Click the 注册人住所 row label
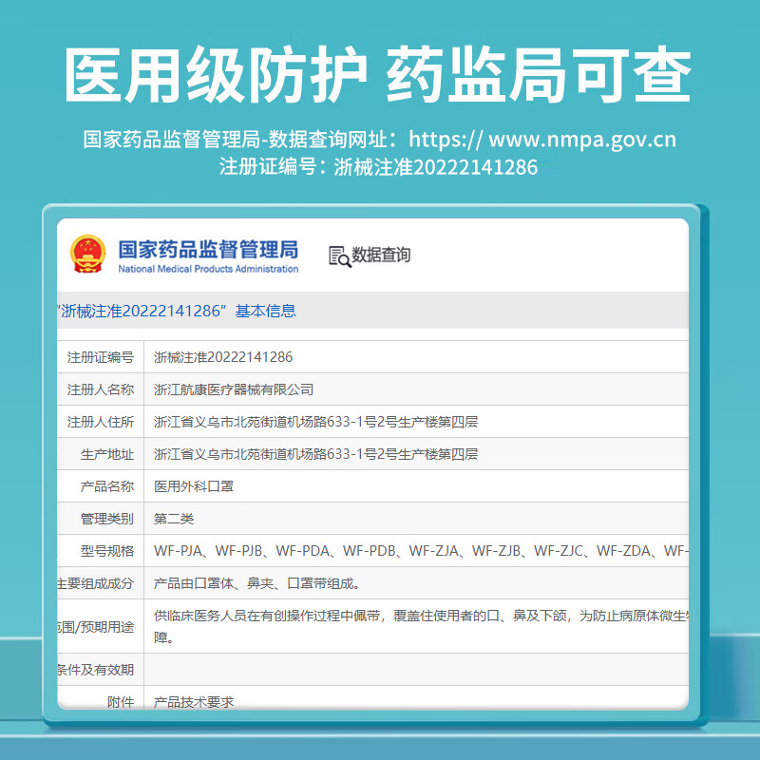 point(101,422)
